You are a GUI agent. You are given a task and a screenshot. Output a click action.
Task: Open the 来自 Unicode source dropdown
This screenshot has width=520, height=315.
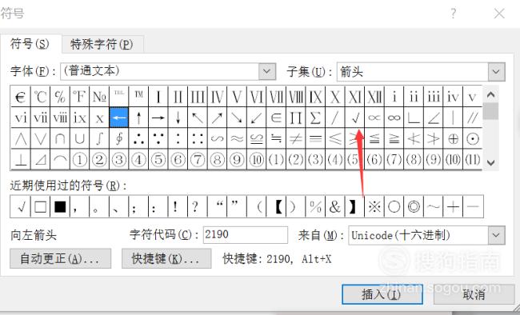coord(496,235)
